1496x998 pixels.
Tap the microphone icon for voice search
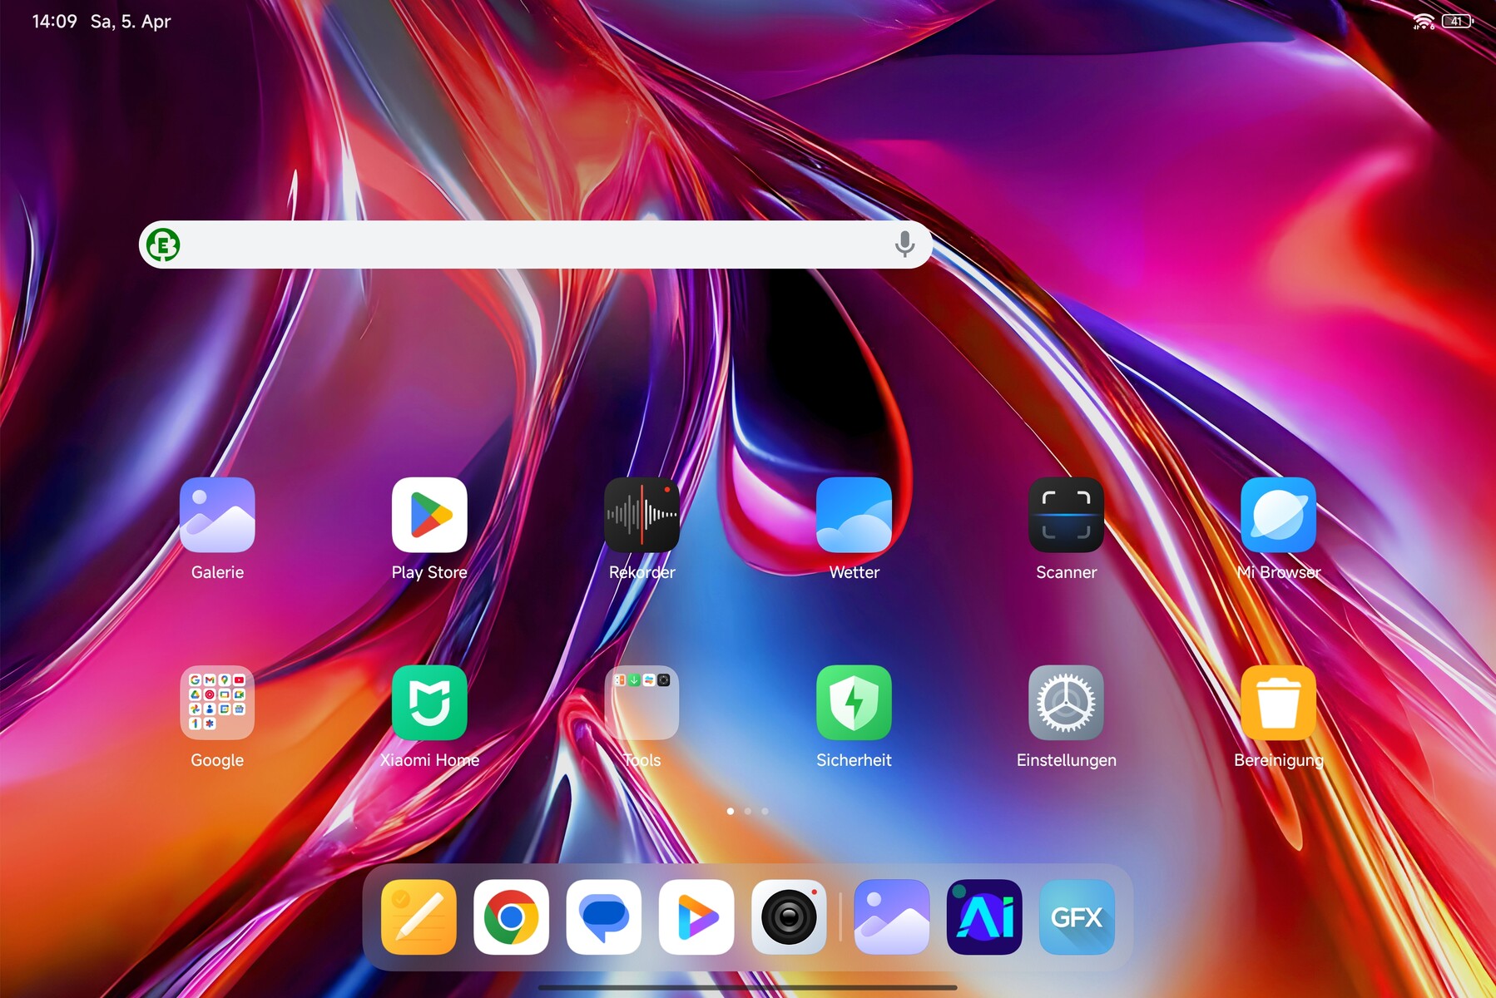tap(904, 245)
